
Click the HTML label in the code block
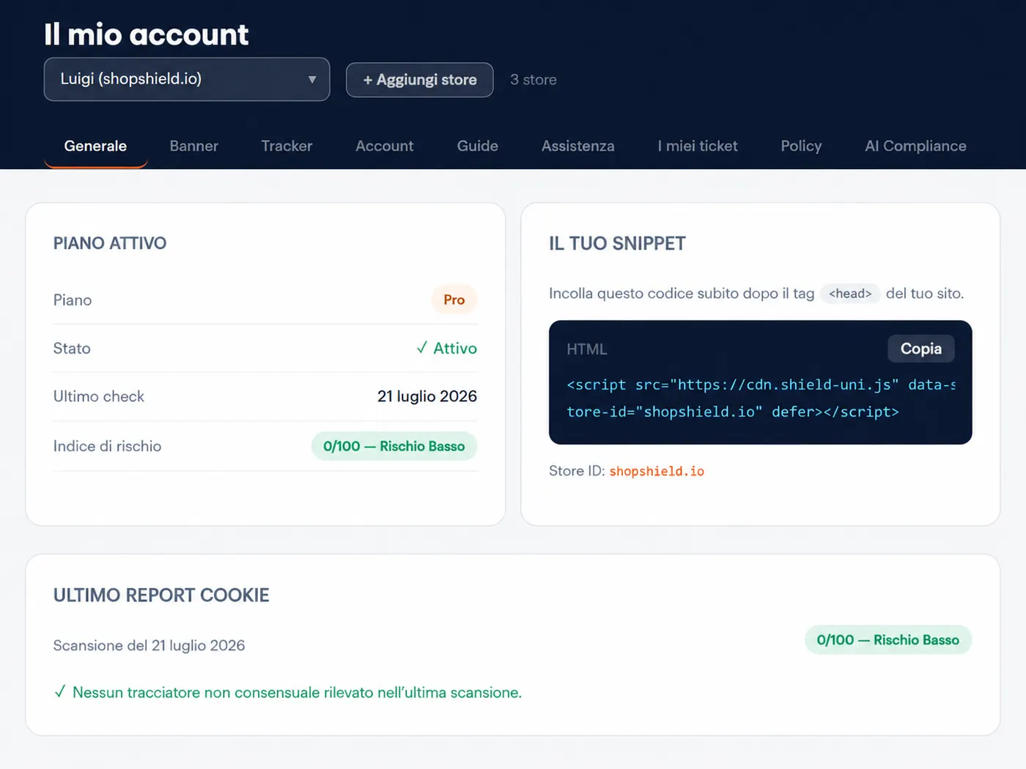(587, 349)
